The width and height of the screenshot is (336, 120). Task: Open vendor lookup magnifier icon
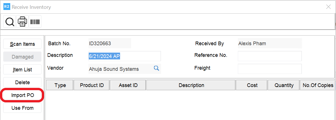coord(156,68)
